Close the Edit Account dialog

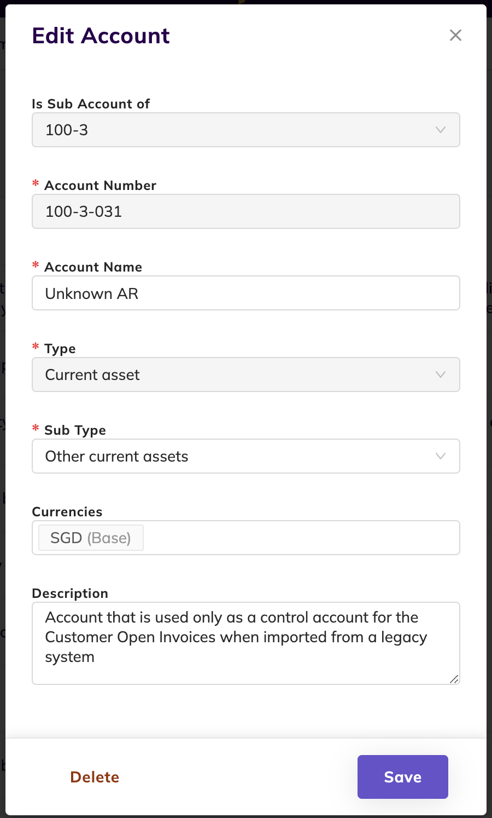pyautogui.click(x=455, y=35)
